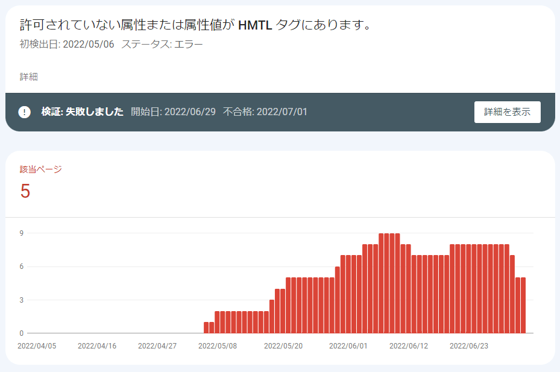Screen dimensions: 560x372
Task: Click the 9 label on the y-axis
Action: click(x=20, y=233)
